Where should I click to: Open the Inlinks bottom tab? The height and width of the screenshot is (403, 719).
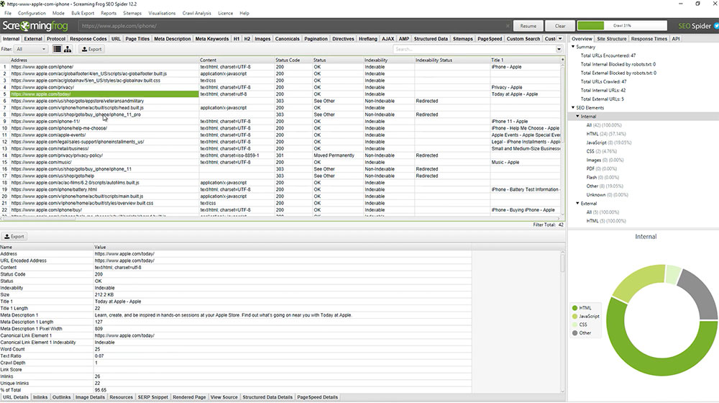pyautogui.click(x=40, y=397)
